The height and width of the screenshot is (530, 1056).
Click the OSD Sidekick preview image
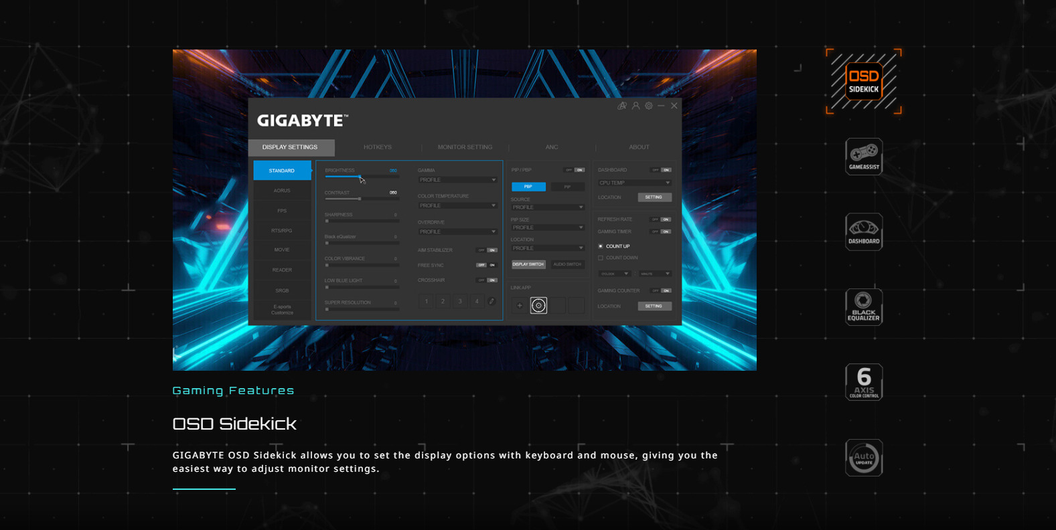coord(465,210)
